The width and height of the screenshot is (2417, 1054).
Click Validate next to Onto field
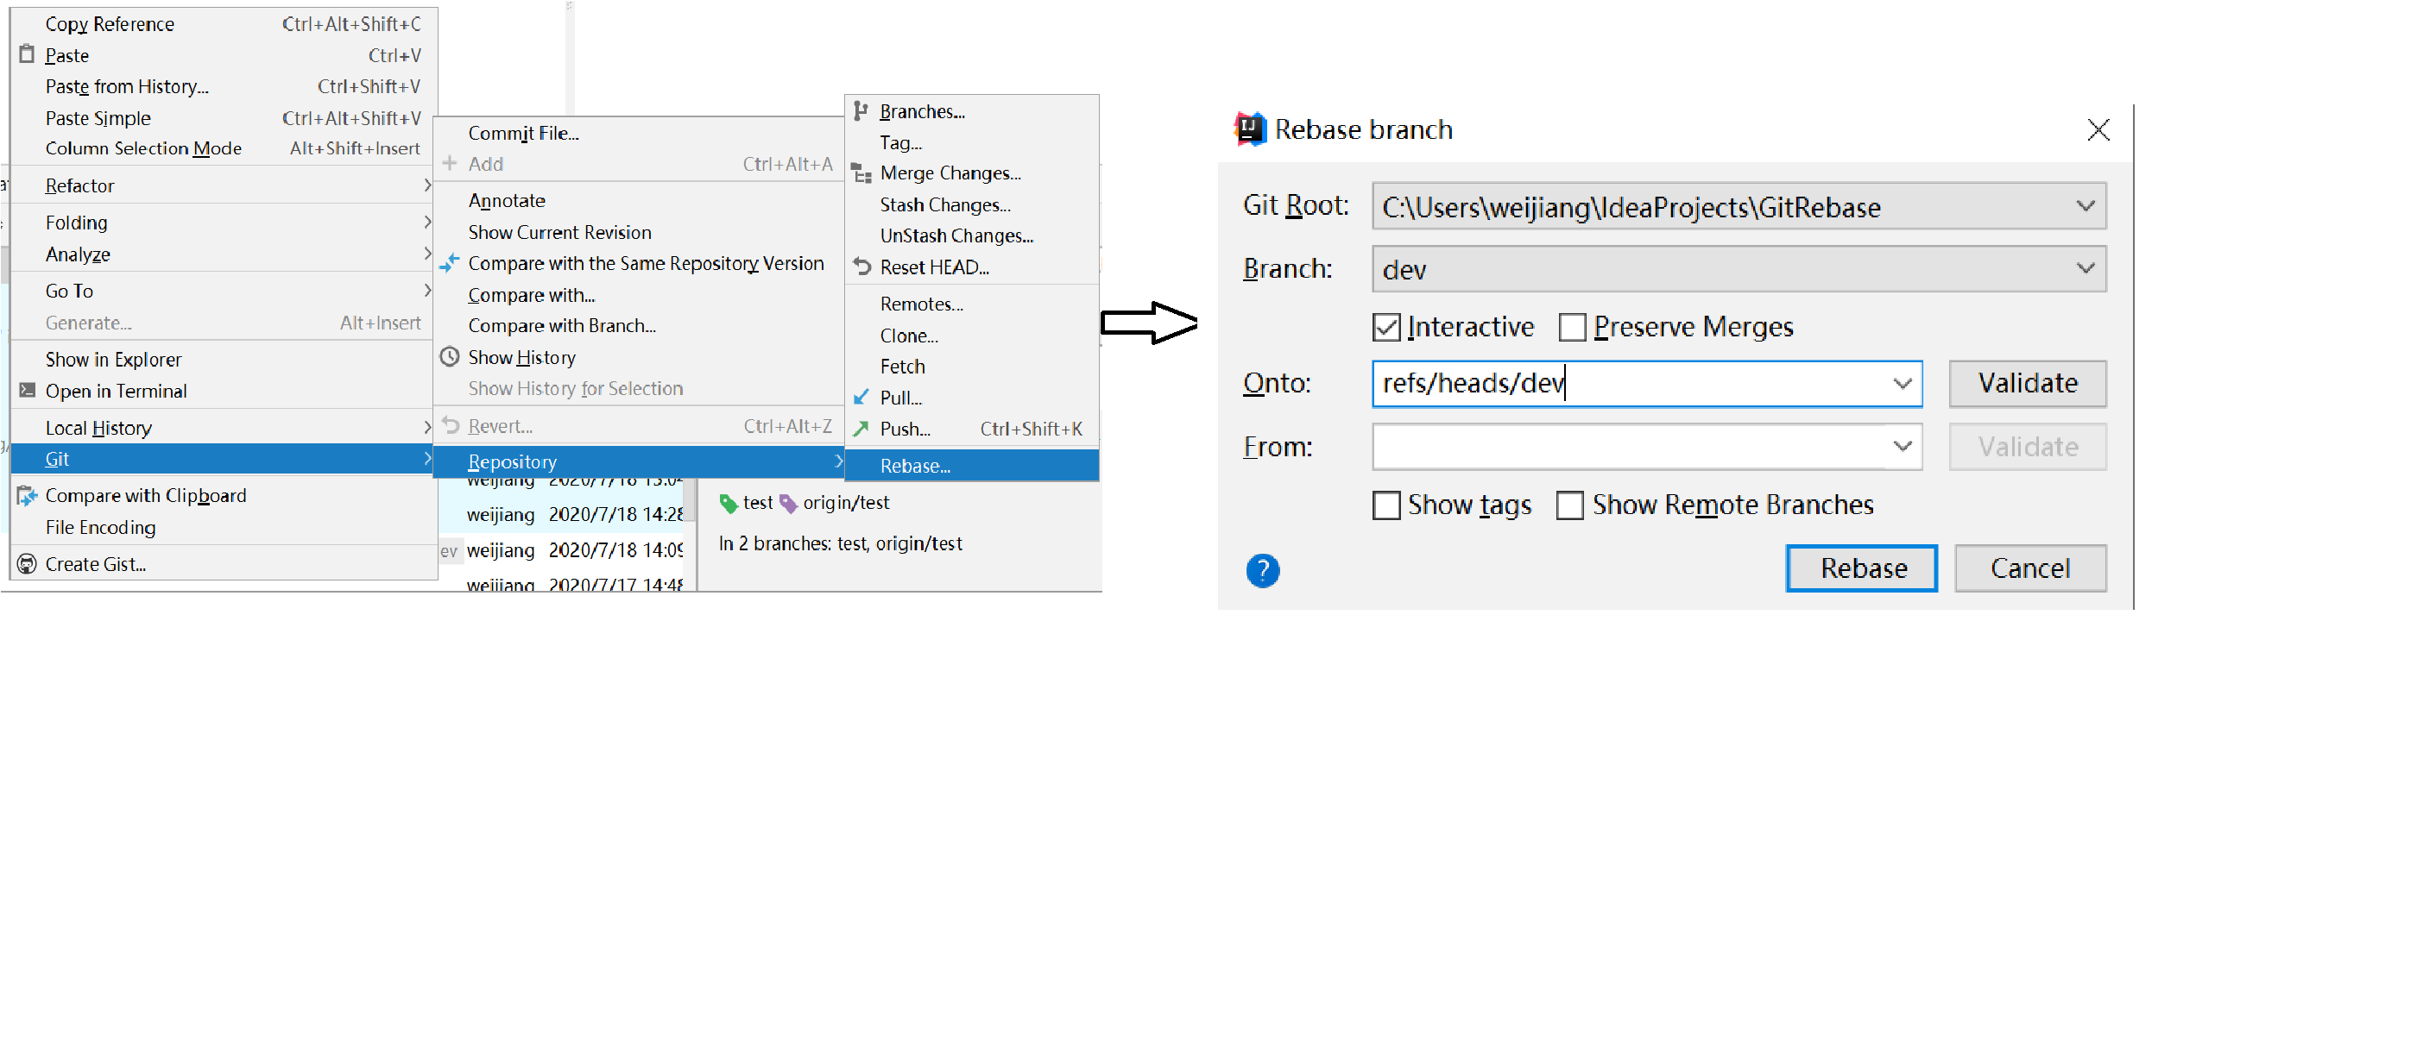point(2027,383)
